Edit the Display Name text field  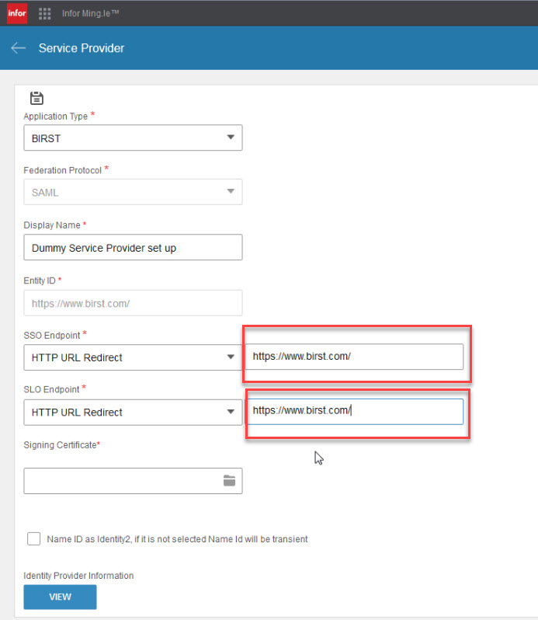[133, 247]
